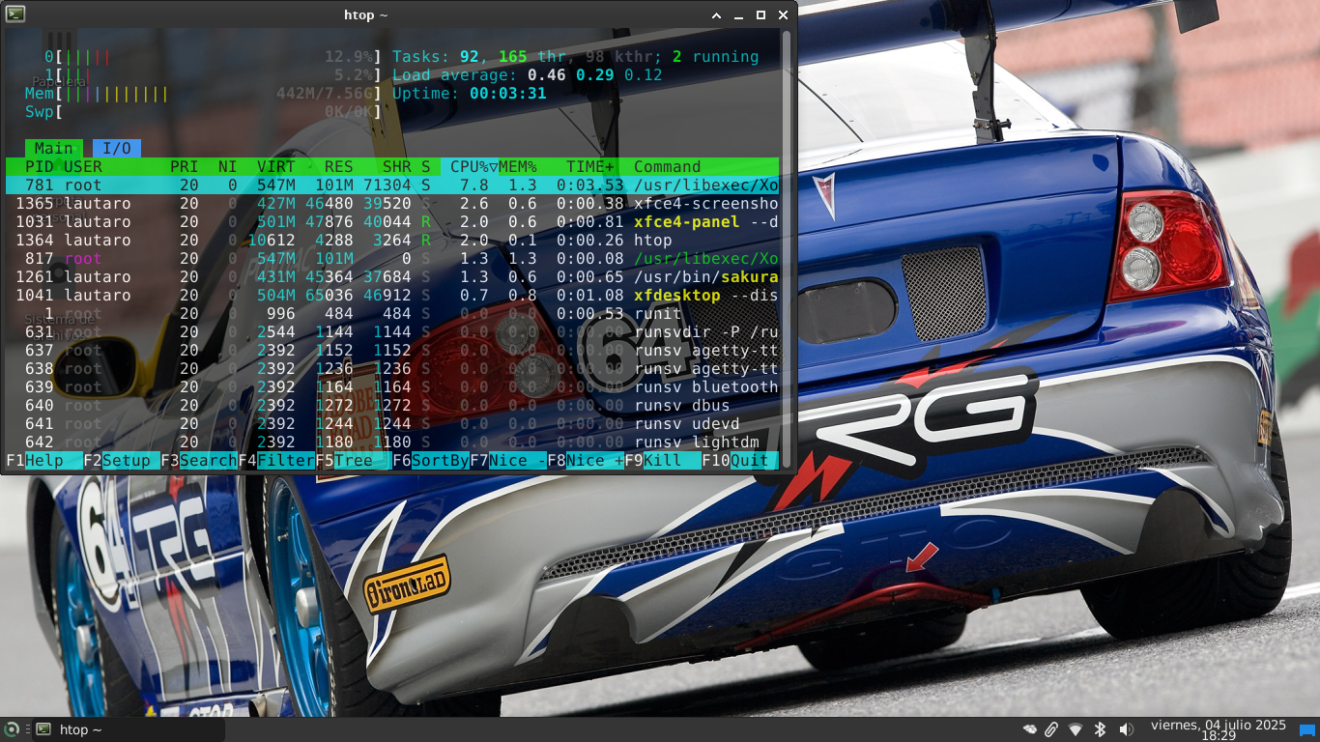1320x742 pixels.
Task: Select the runsv udevd process row
Action: 392,424
